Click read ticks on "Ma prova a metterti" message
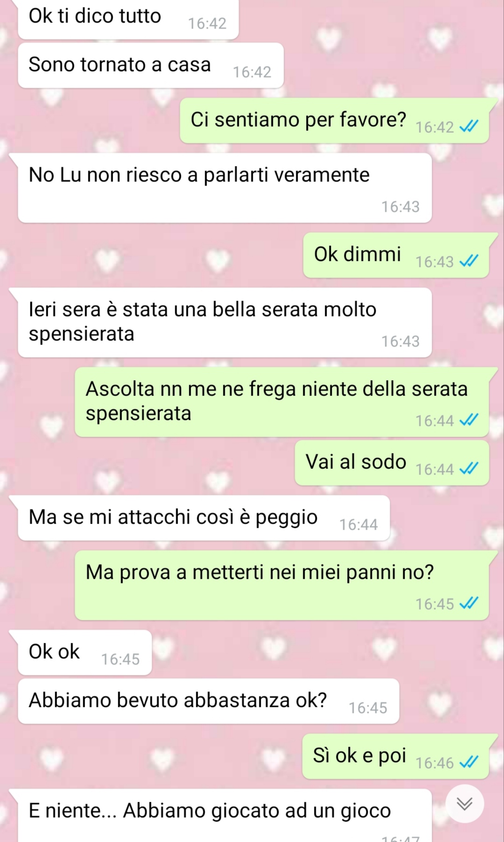The image size is (504, 842). [469, 603]
